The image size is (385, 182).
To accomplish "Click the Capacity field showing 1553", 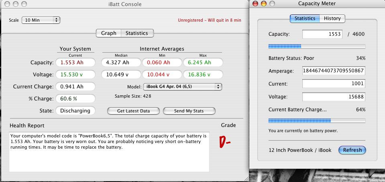I will pyautogui.click(x=322, y=34).
